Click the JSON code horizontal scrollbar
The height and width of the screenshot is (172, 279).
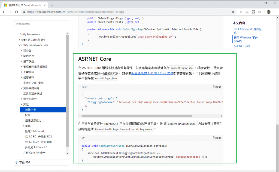(x=137, y=116)
